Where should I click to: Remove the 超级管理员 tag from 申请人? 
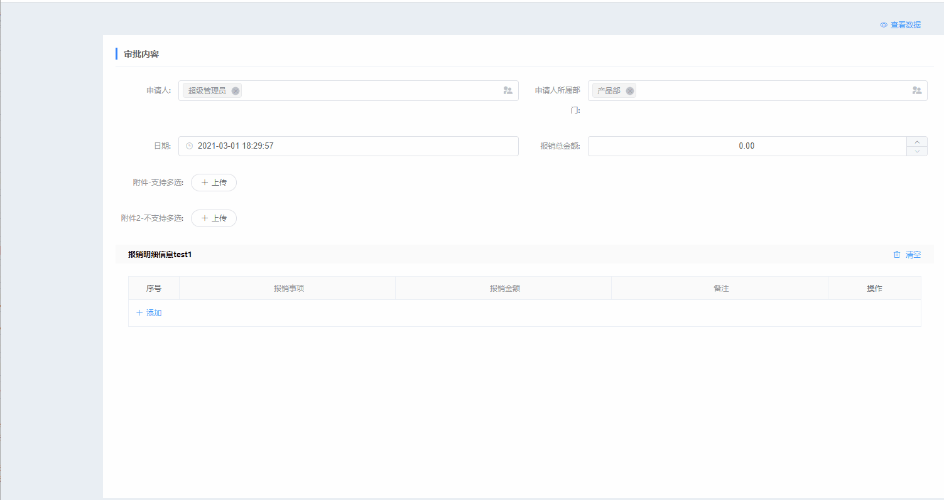coord(236,91)
